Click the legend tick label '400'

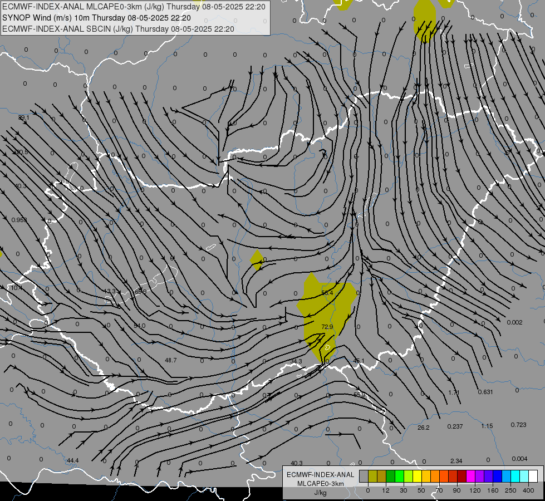coord(528,490)
